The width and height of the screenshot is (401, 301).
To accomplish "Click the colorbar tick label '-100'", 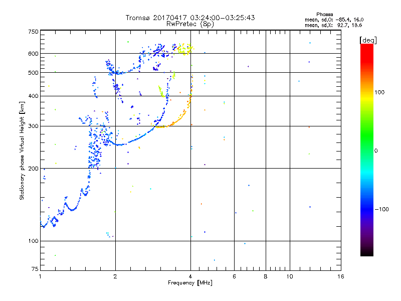I will click(381, 209).
